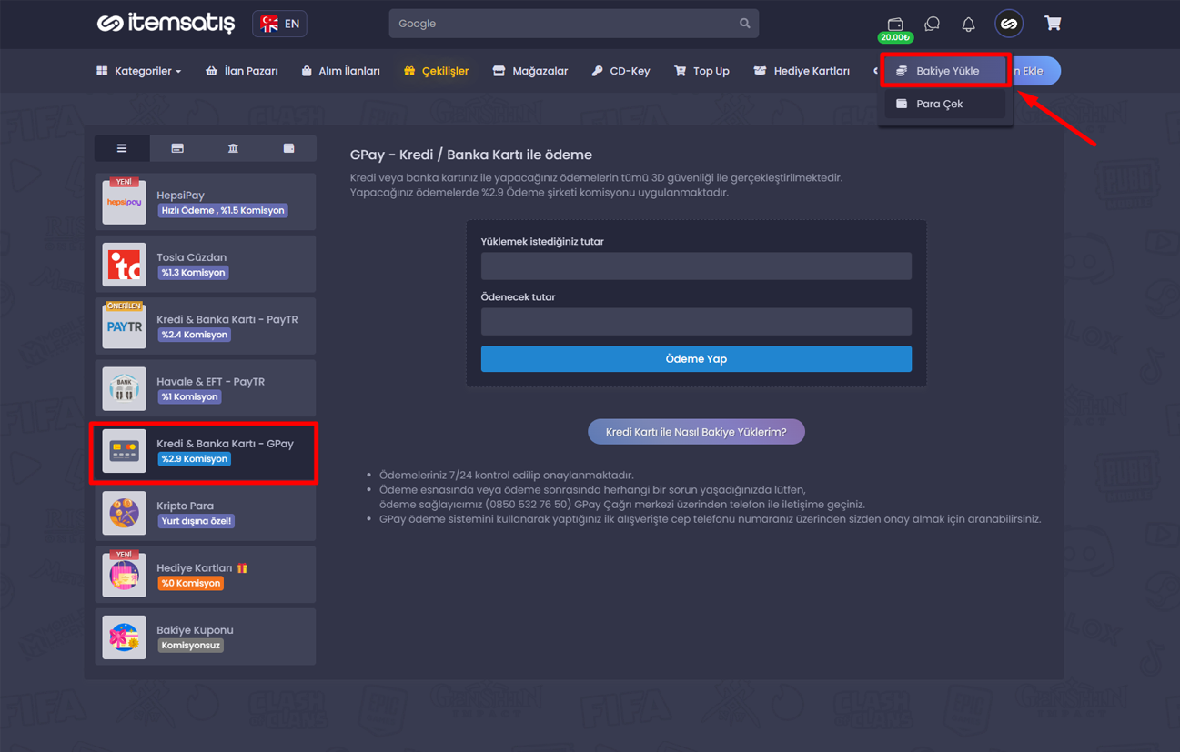Click the itemsatış logo
This screenshot has height=752, width=1180.
point(166,24)
